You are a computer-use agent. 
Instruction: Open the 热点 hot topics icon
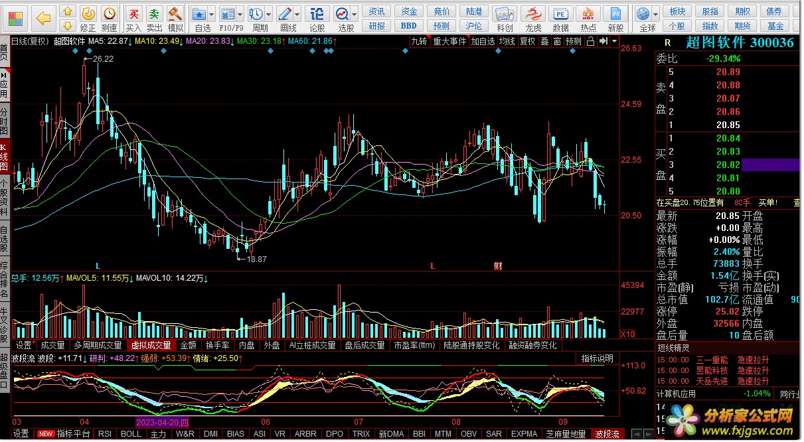588,19
